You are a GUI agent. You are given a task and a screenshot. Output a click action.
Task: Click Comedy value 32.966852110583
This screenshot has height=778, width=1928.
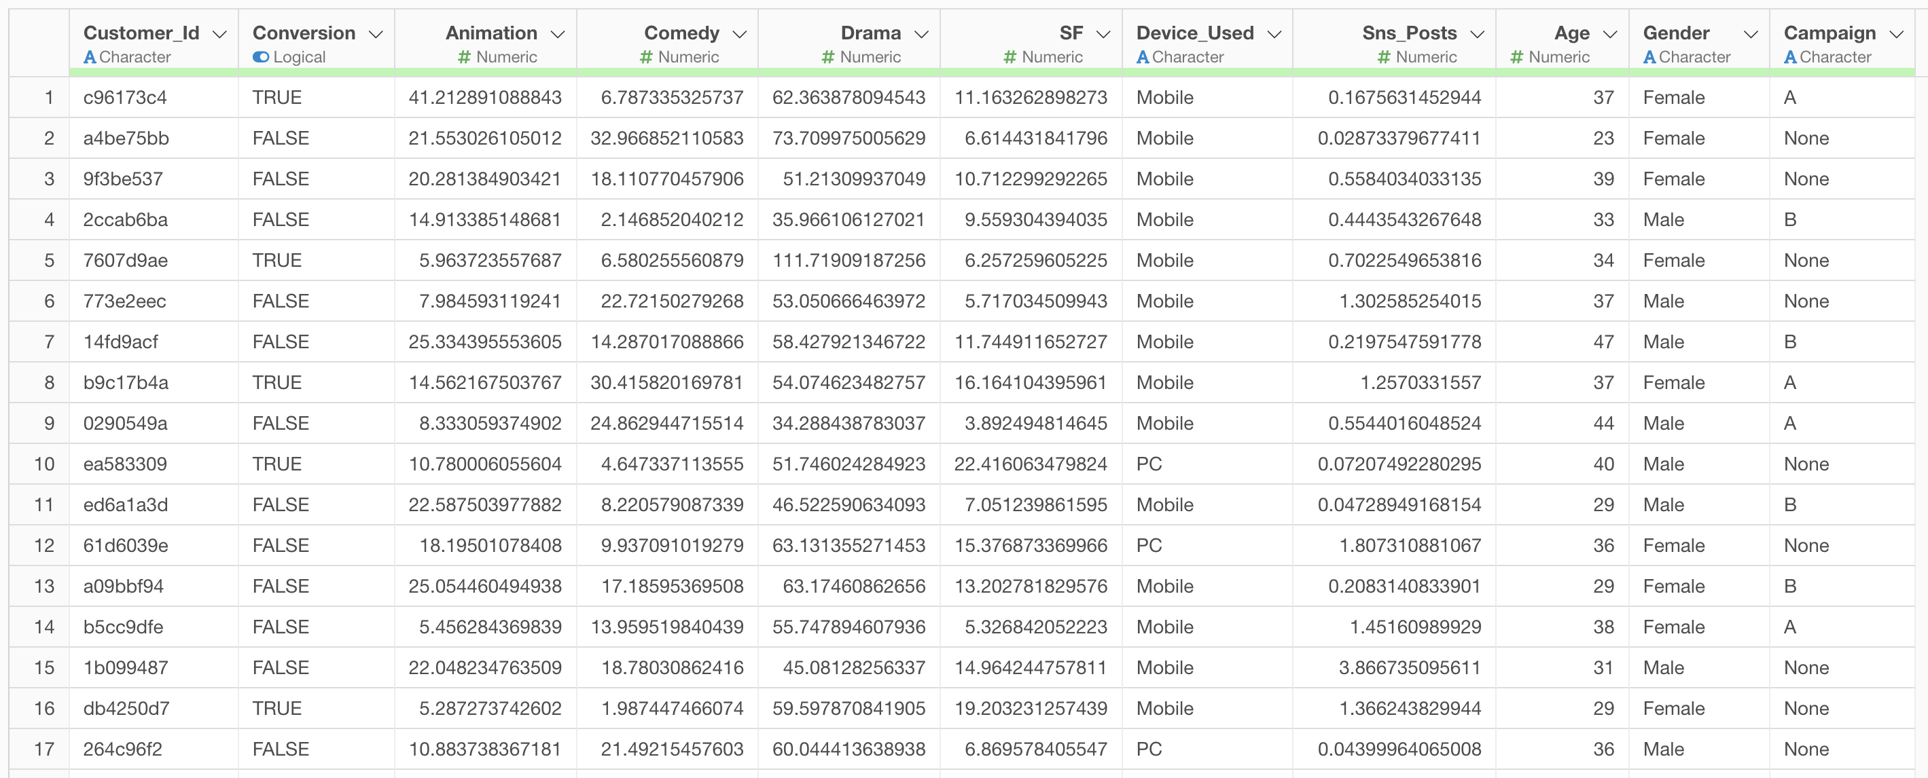point(667,138)
